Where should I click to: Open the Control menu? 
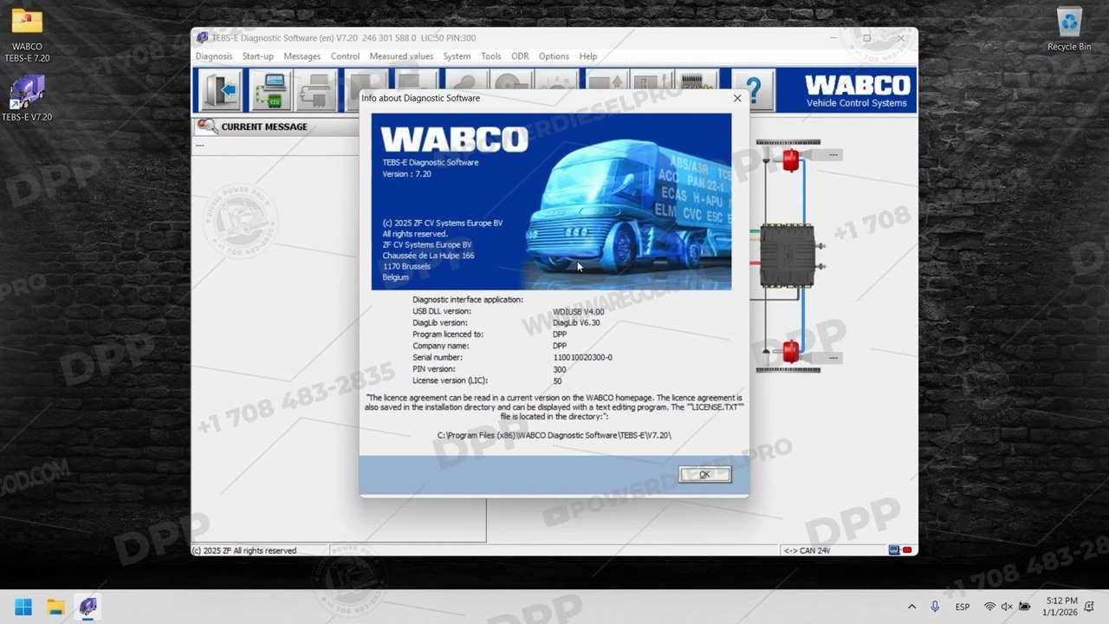345,56
